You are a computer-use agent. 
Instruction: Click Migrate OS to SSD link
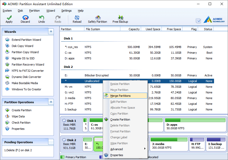coord(23,58)
